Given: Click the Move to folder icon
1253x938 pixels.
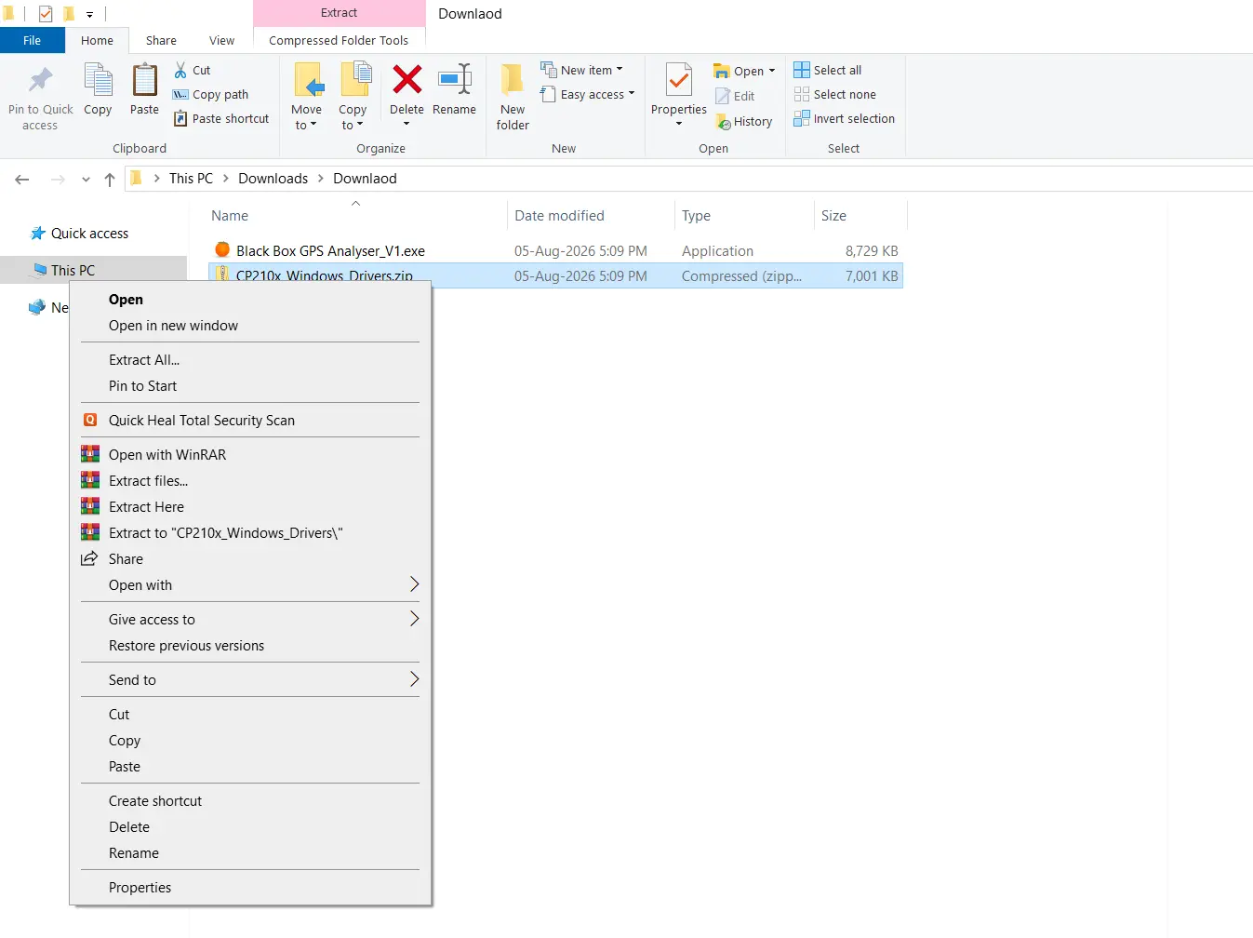Looking at the screenshot, I should pyautogui.click(x=308, y=80).
